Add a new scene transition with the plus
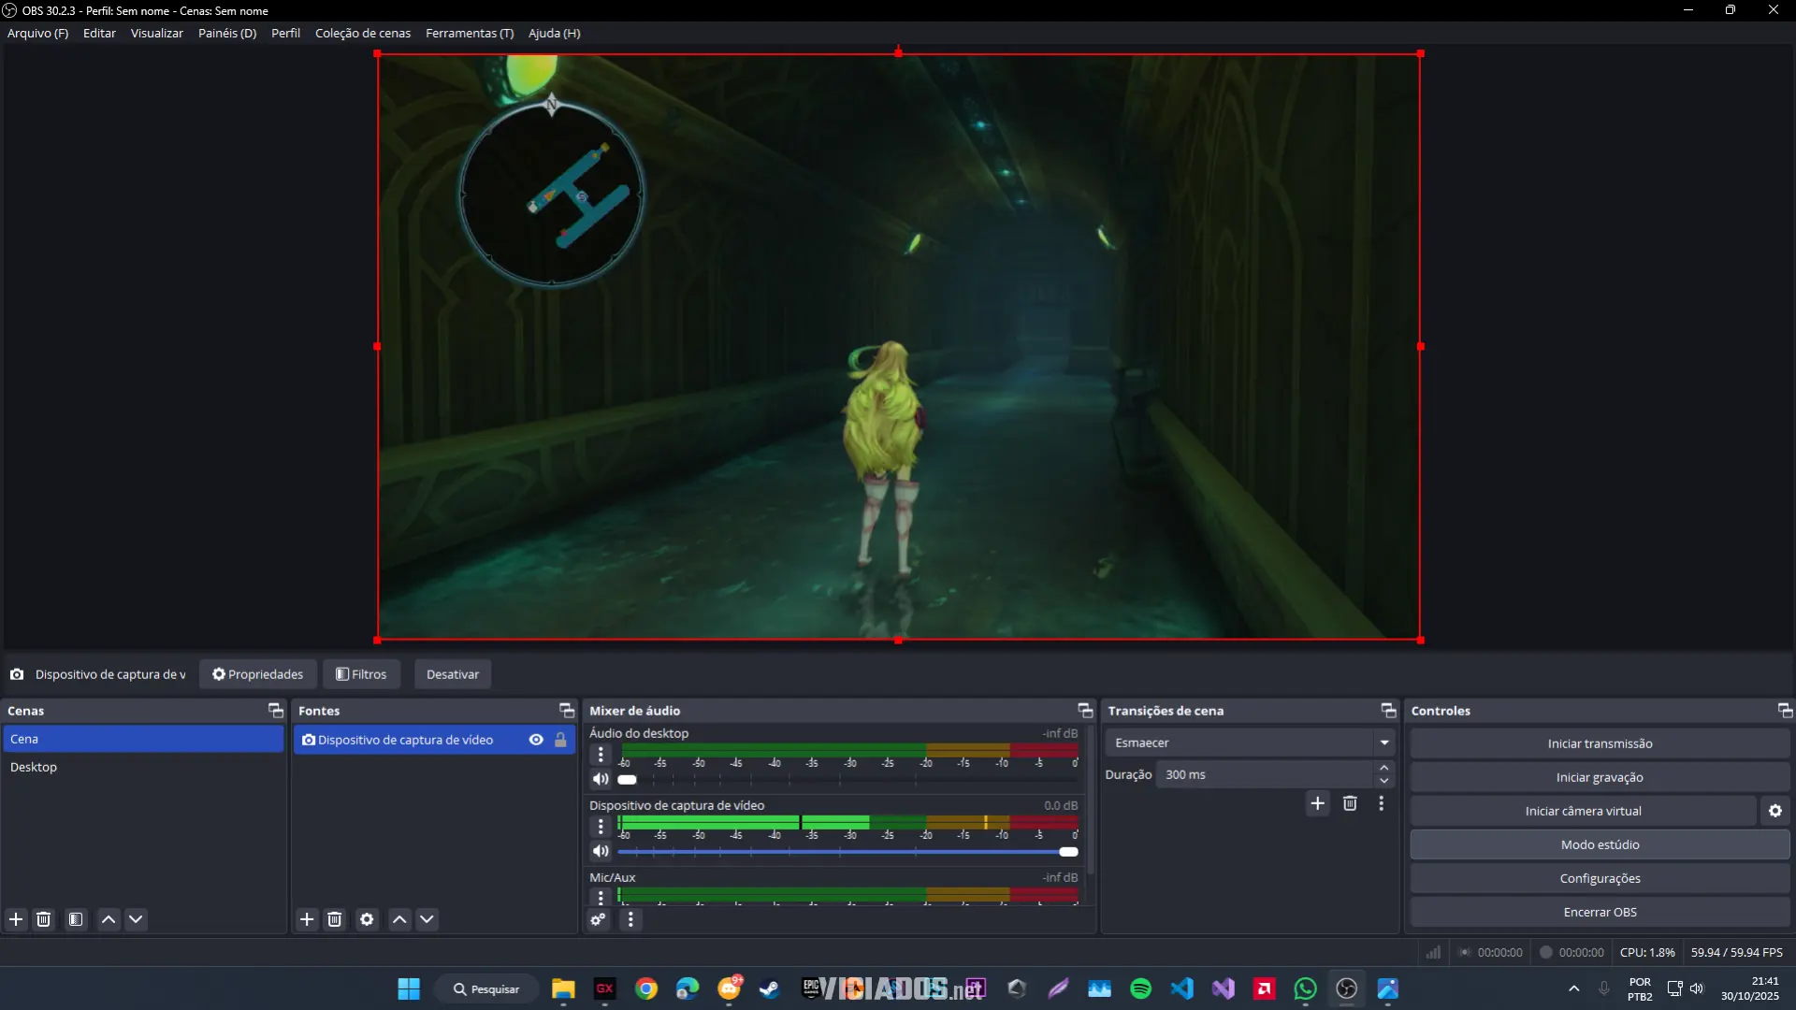This screenshot has height=1010, width=1796. point(1317,803)
